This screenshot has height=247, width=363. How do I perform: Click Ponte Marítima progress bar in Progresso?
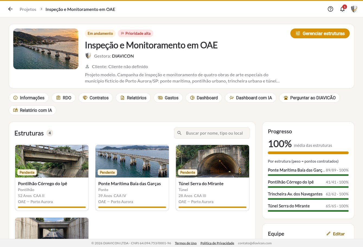(308, 175)
